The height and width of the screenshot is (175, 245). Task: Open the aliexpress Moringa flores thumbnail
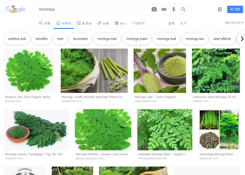tap(219, 130)
